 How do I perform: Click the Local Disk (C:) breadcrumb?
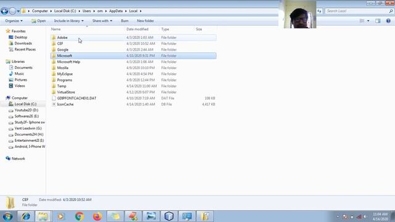[65, 11]
